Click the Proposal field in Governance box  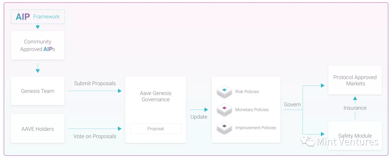(156, 129)
